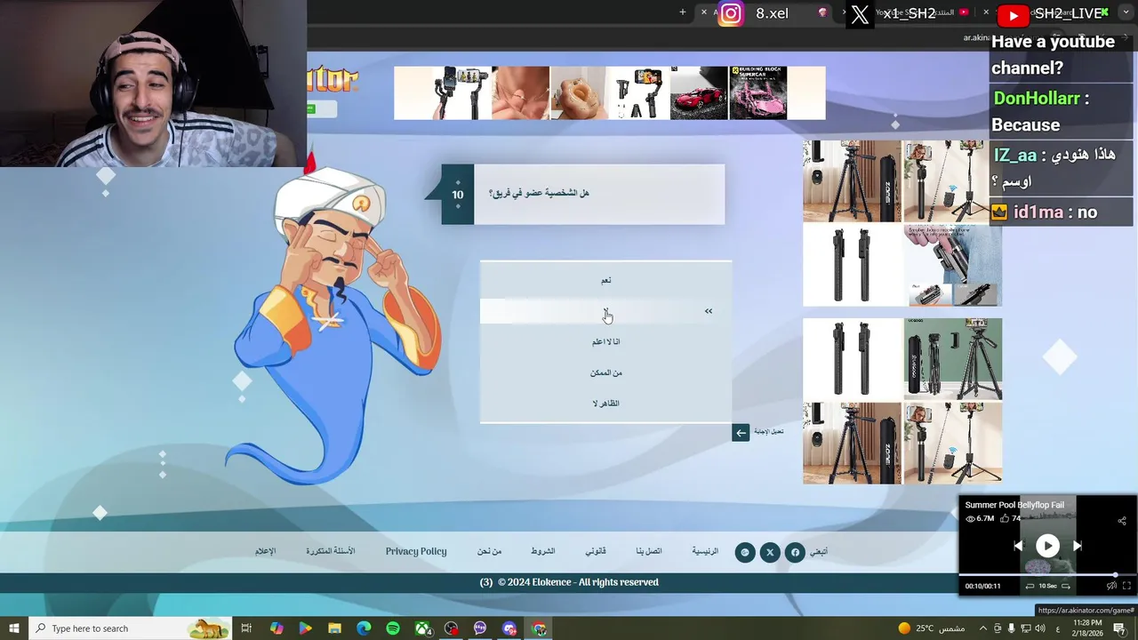Rewind video 10 seconds

[1030, 586]
